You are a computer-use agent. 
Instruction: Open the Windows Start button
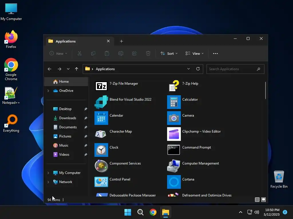(x=128, y=212)
